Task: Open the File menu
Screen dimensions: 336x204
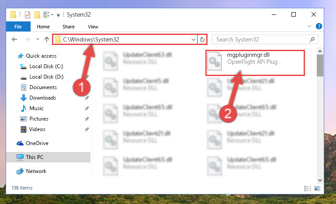Action: click(18, 27)
